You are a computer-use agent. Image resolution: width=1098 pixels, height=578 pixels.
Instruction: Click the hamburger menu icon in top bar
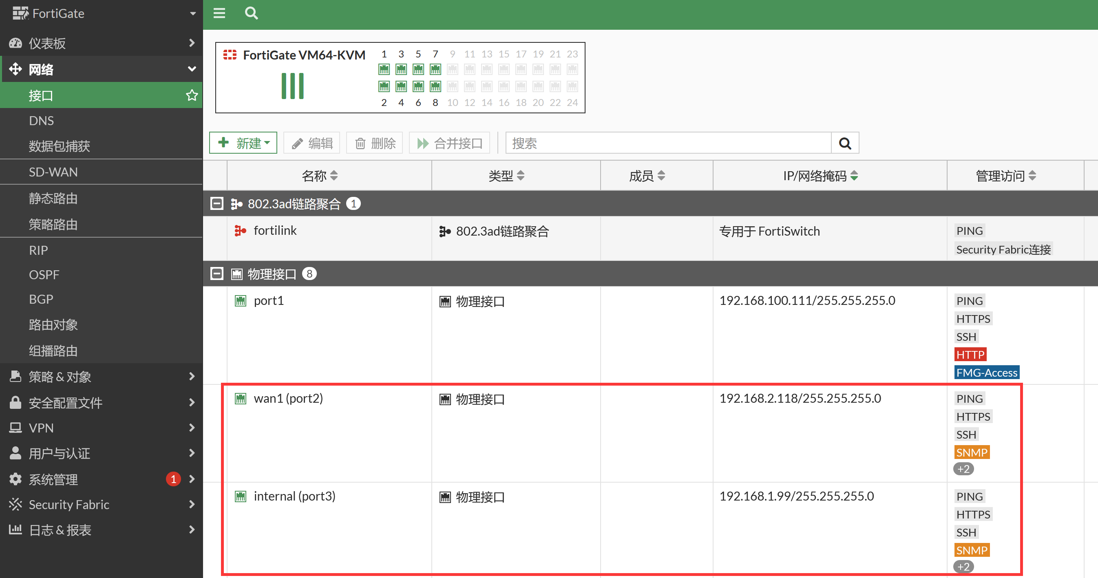[x=219, y=13]
